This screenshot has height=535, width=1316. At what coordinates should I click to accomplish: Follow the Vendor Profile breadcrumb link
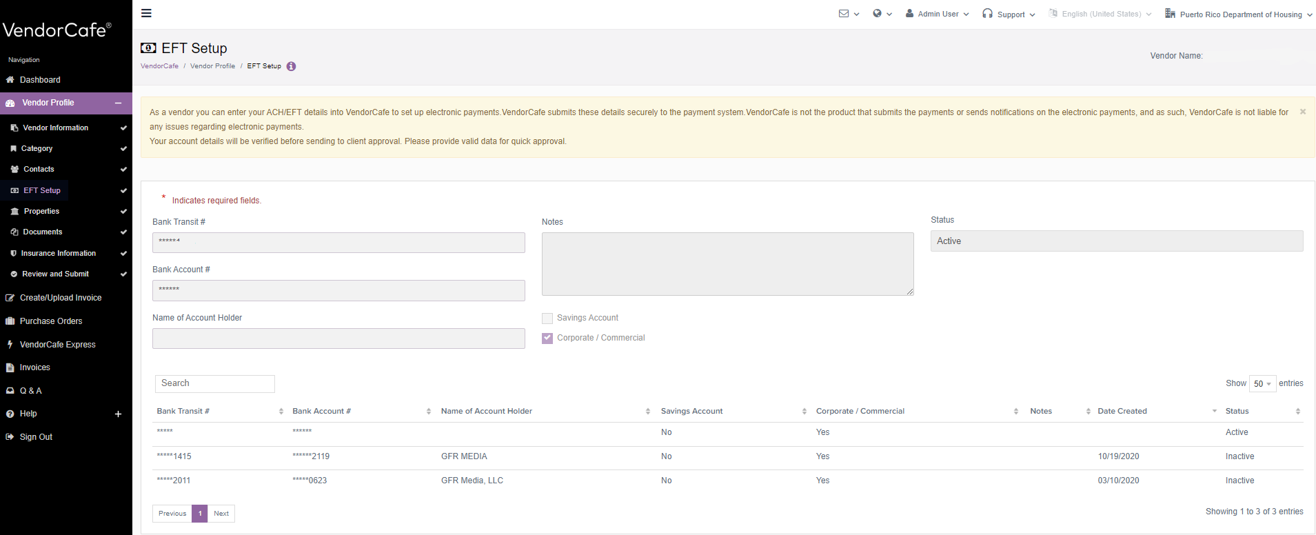212,66
